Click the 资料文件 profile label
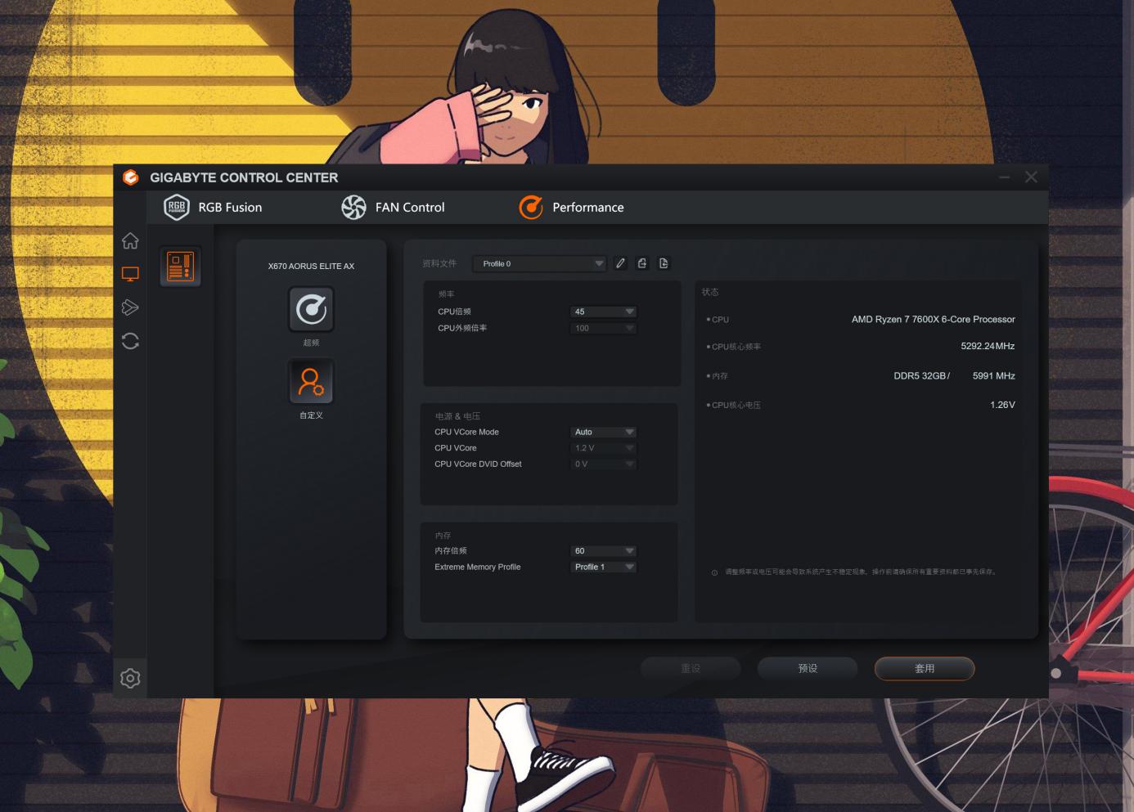The width and height of the screenshot is (1134, 812). click(x=439, y=263)
